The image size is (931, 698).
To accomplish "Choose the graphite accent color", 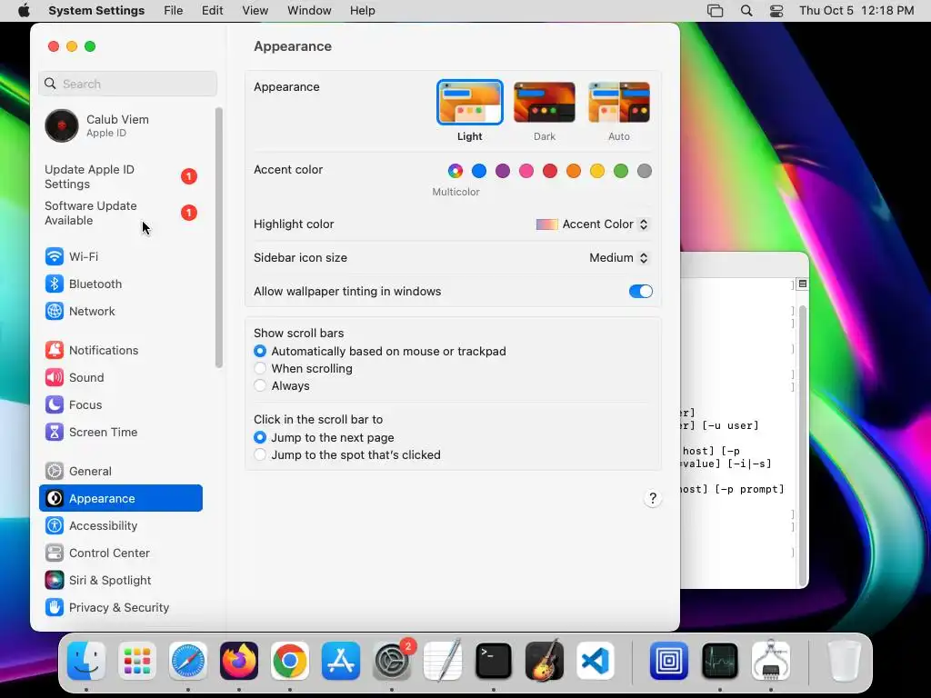I will [645, 171].
